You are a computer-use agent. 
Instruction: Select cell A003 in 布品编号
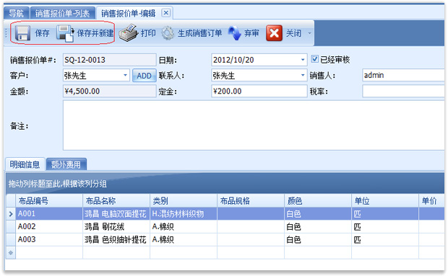pyautogui.click(x=49, y=239)
